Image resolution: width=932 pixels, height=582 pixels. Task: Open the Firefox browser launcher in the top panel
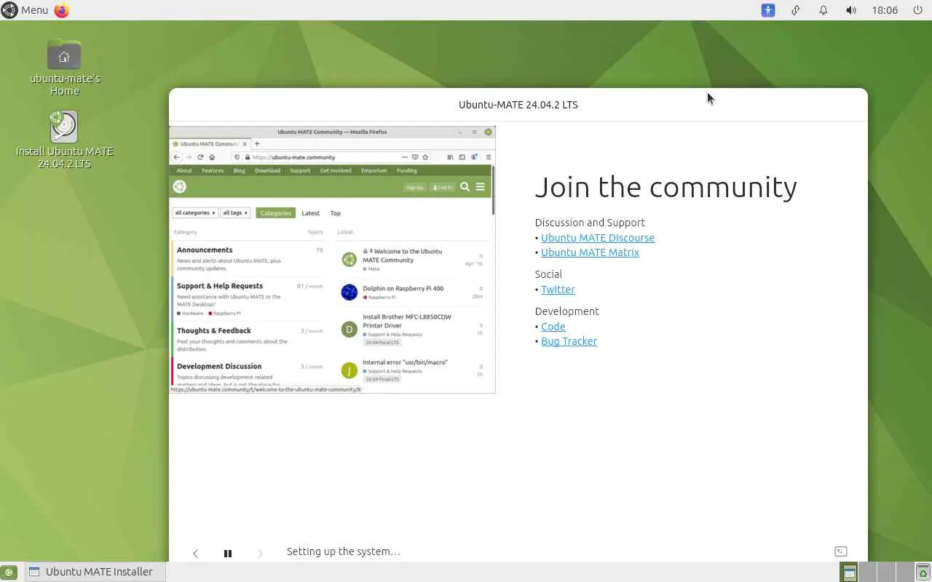pyautogui.click(x=62, y=10)
